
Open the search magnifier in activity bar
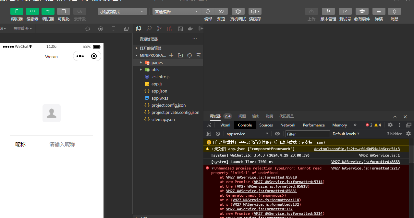pyautogui.click(x=149, y=28)
